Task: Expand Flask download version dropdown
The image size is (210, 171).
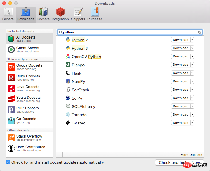Action: coord(192,73)
